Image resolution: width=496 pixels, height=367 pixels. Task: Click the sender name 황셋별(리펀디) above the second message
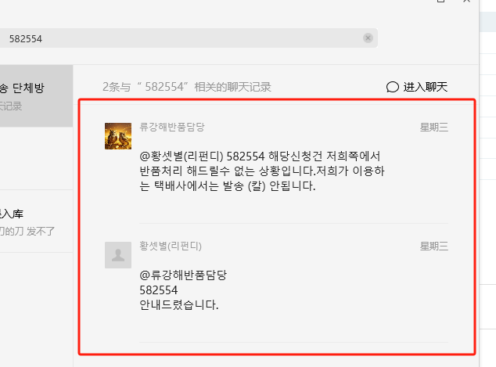[x=171, y=246]
